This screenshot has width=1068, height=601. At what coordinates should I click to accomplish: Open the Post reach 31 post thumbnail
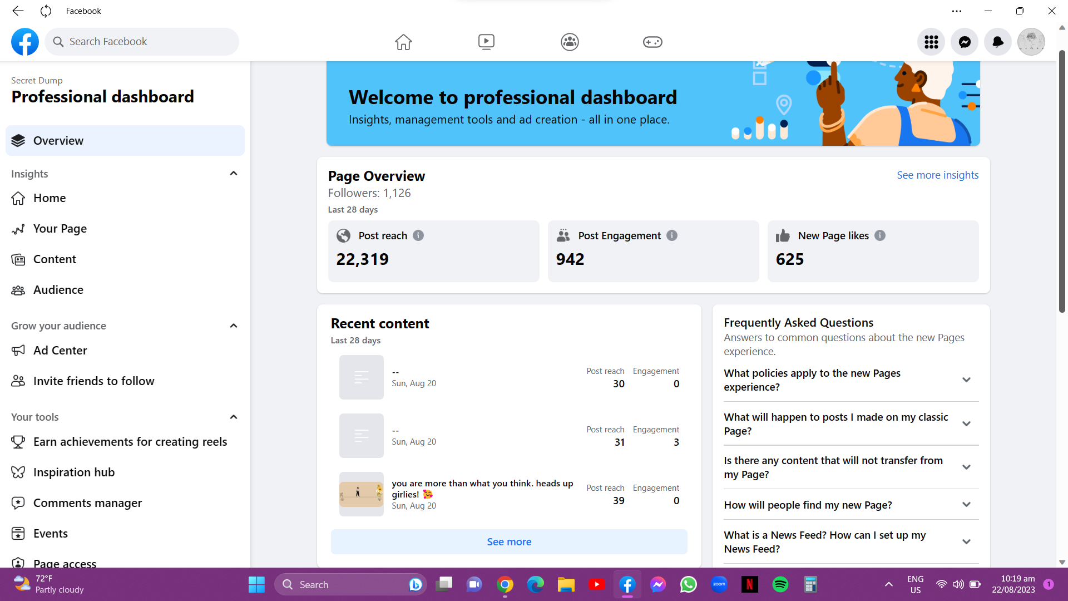pos(362,436)
